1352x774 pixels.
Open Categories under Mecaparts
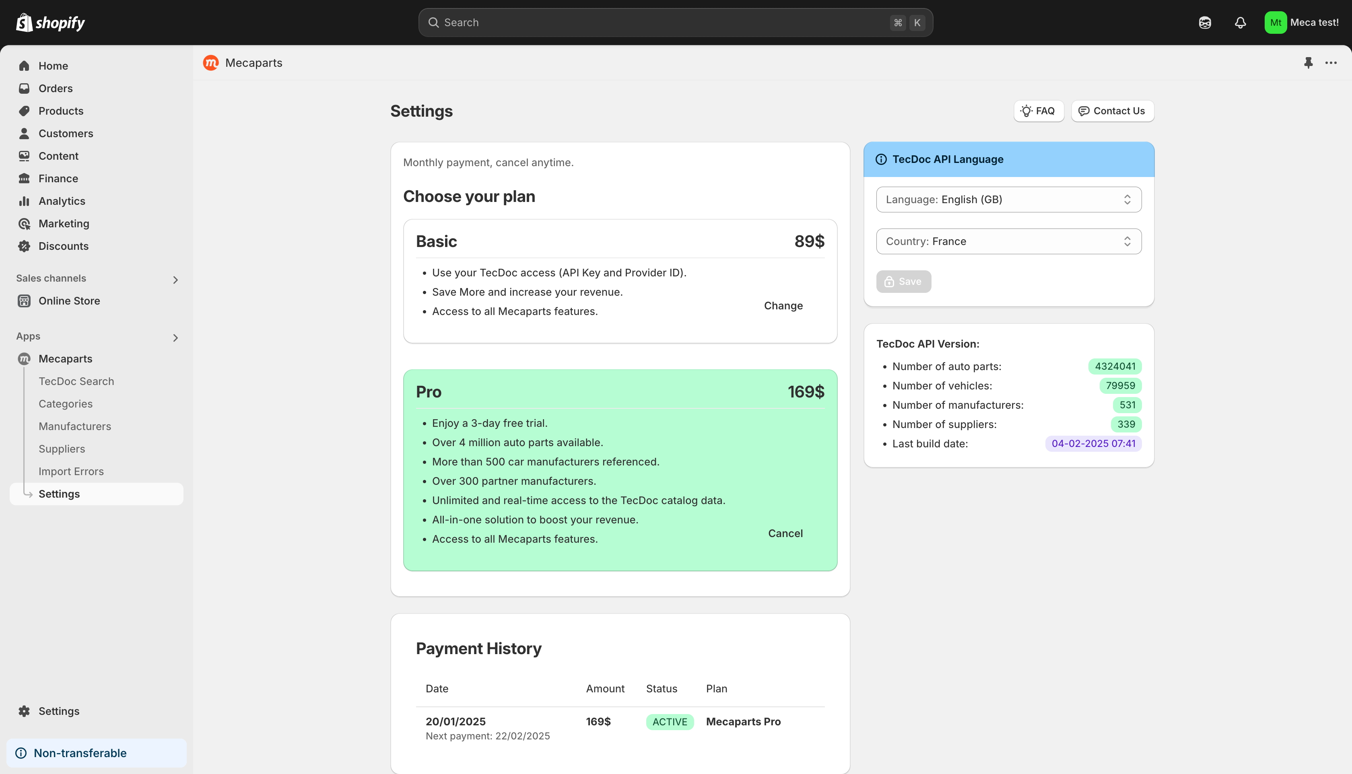coord(66,404)
